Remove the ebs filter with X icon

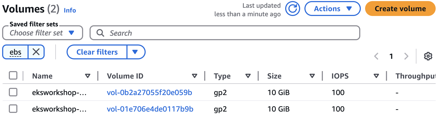pos(36,52)
